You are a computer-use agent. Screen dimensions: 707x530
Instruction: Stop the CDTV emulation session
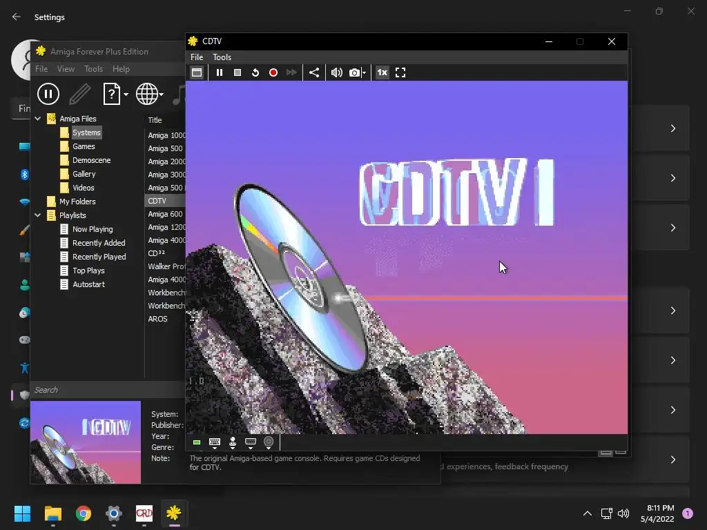pyautogui.click(x=238, y=72)
